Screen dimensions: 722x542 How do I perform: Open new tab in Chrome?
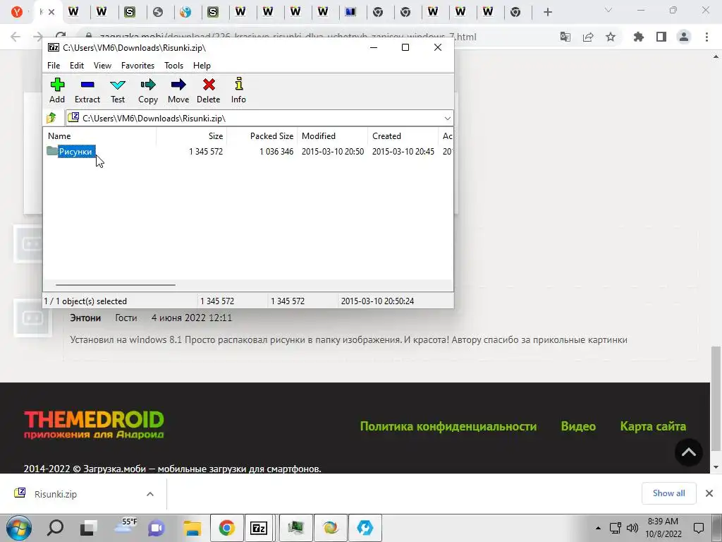547,12
